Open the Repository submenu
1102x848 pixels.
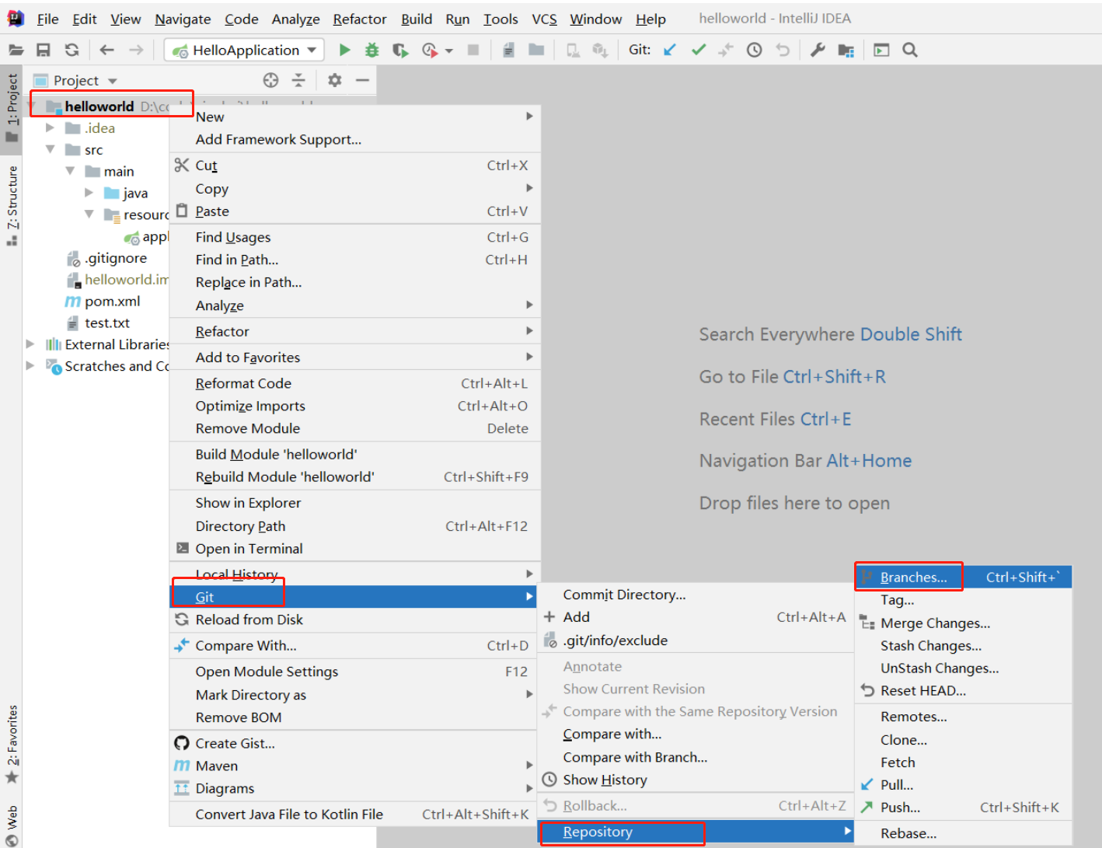pos(696,832)
